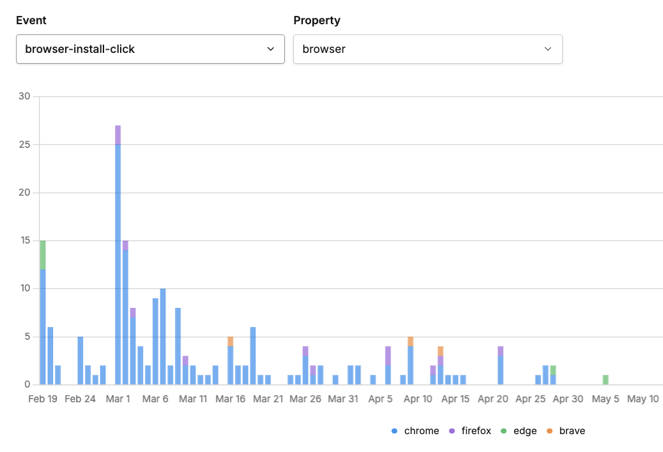This screenshot has width=663, height=452.
Task: Open the Property dropdown showing browser
Action: click(427, 49)
